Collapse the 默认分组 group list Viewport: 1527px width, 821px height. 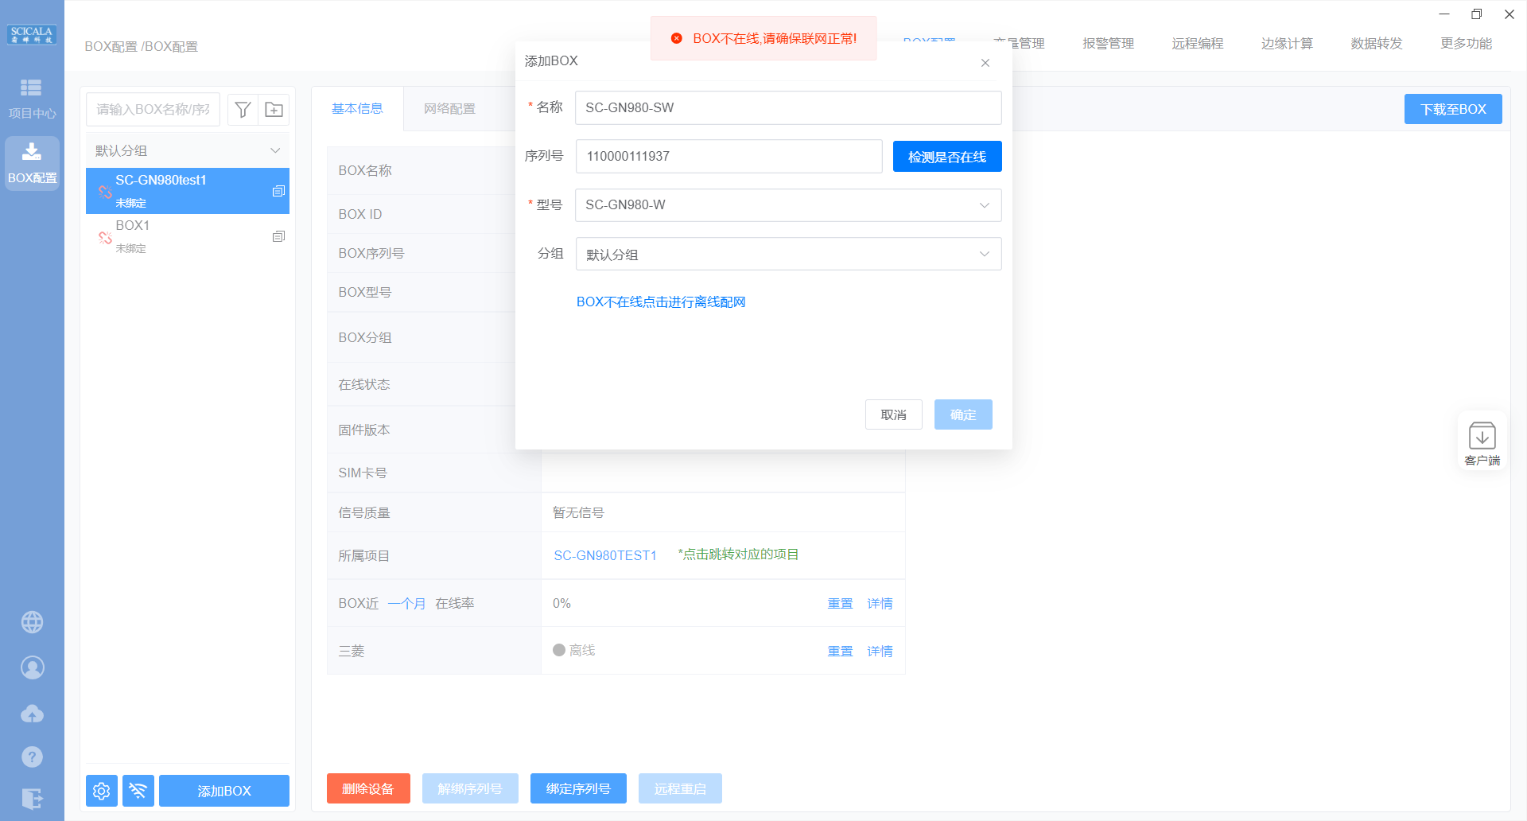275,150
